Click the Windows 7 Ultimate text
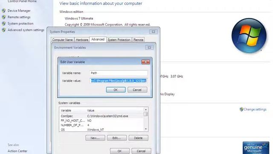Image resolution: width=273 pixels, height=154 pixels. [x=79, y=18]
